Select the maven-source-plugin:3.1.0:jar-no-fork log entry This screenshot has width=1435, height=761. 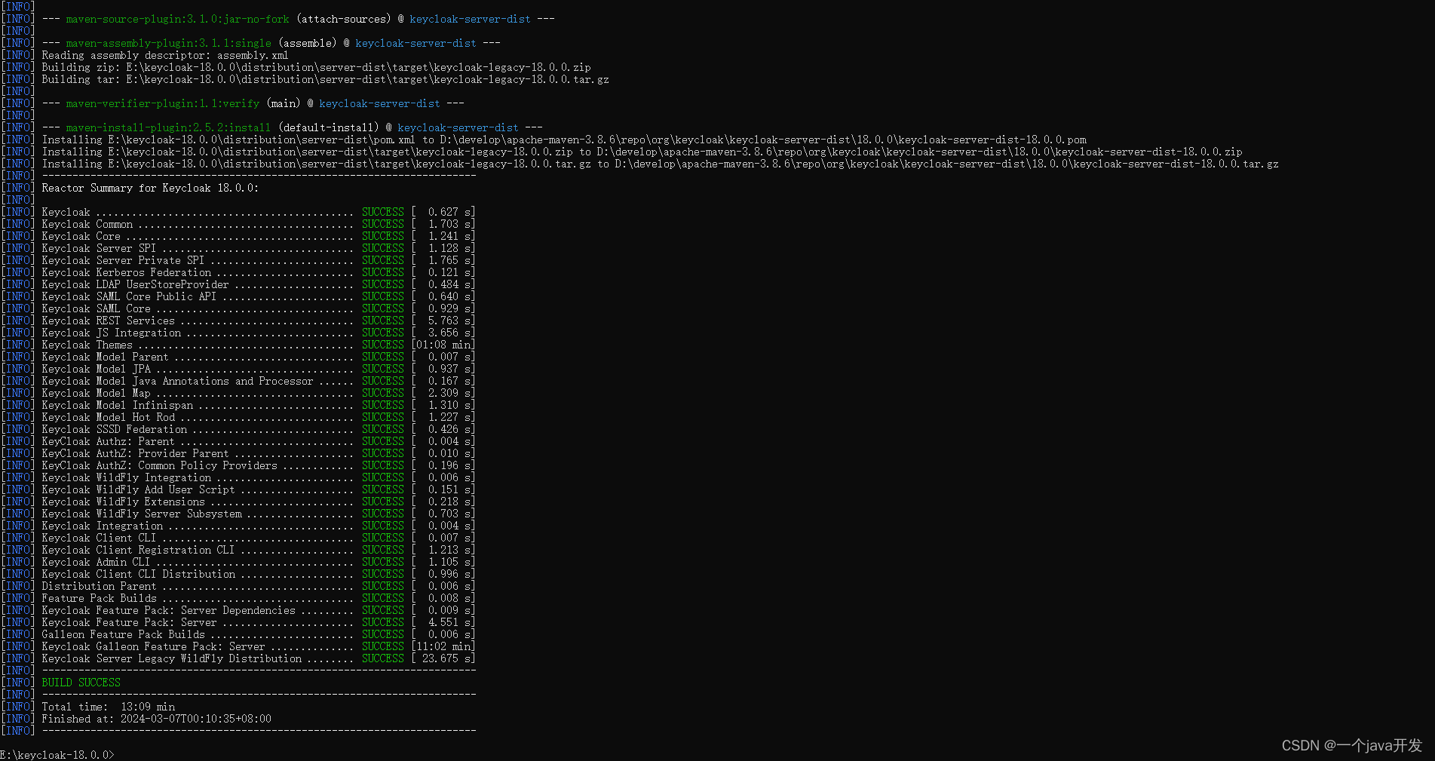click(177, 19)
